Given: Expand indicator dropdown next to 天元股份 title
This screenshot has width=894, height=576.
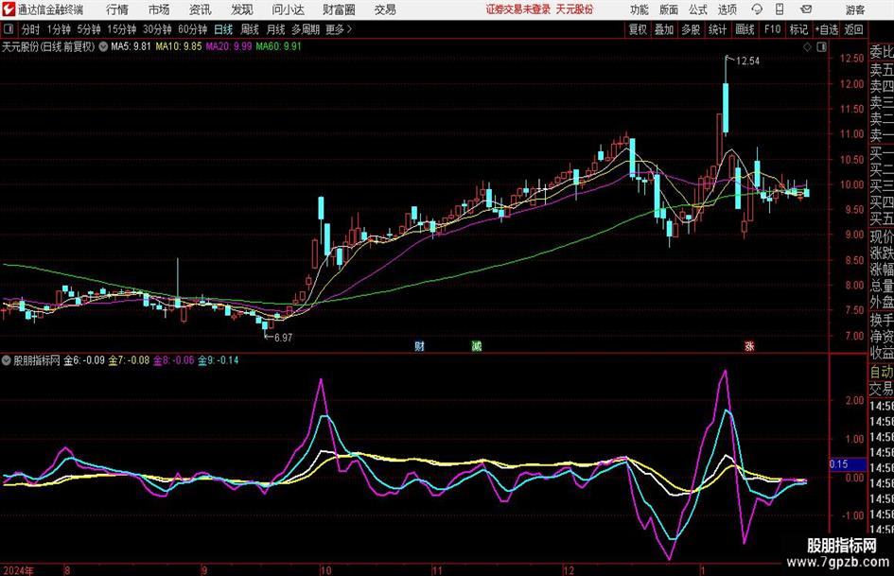Looking at the screenshot, I should coord(103,46).
